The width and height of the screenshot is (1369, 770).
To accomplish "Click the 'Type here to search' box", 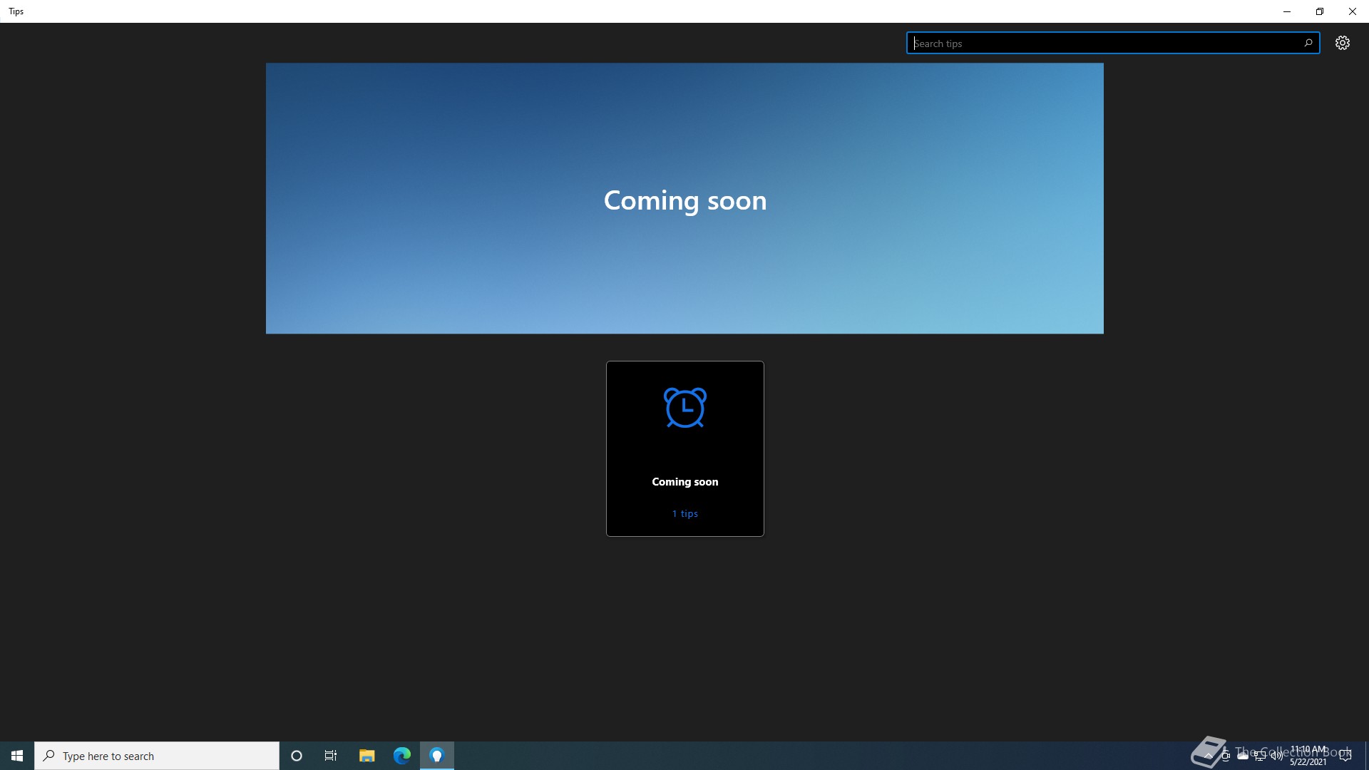I will 157,756.
